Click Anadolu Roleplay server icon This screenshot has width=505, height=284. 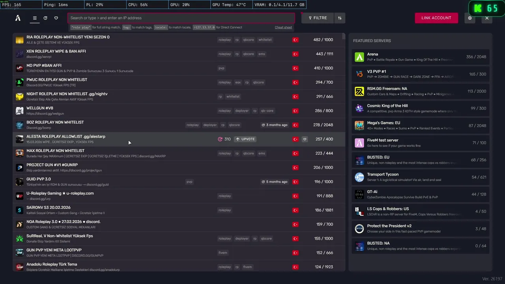coord(20,267)
